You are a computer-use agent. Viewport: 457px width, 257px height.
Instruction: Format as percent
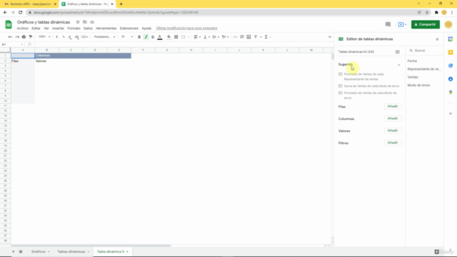pyautogui.click(x=64, y=37)
